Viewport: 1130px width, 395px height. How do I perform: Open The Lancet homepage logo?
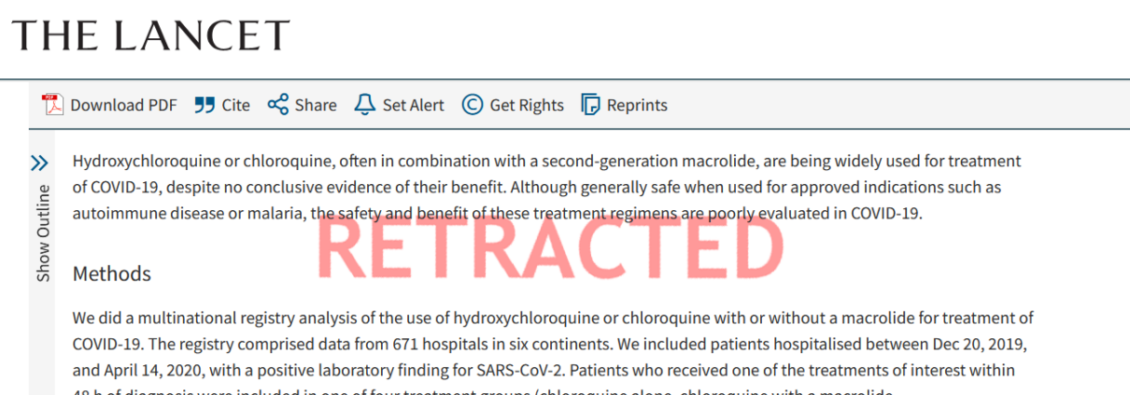(x=150, y=35)
